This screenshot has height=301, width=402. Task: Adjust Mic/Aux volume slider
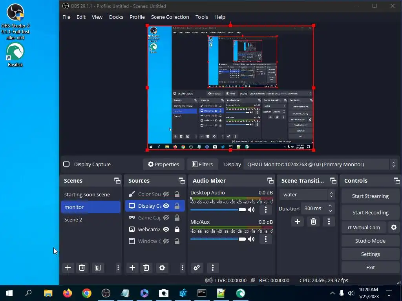click(x=218, y=239)
